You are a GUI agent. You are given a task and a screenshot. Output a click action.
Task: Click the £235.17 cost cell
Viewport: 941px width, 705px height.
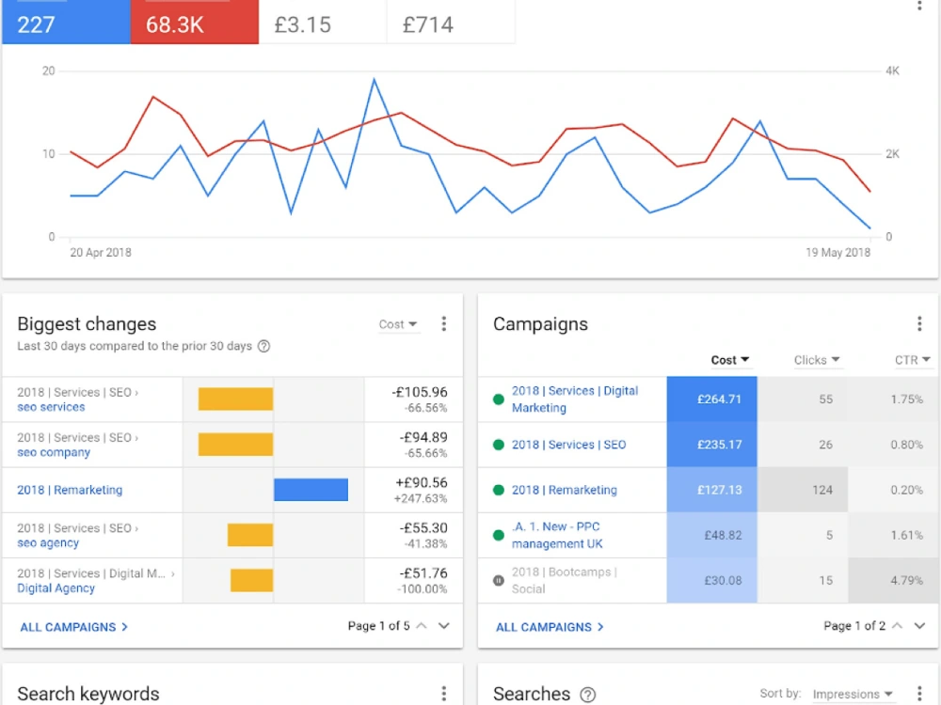711,445
